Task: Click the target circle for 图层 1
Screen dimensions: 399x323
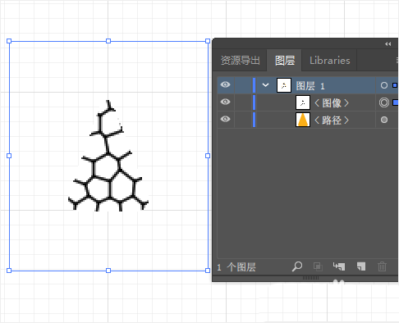Action: [384, 85]
